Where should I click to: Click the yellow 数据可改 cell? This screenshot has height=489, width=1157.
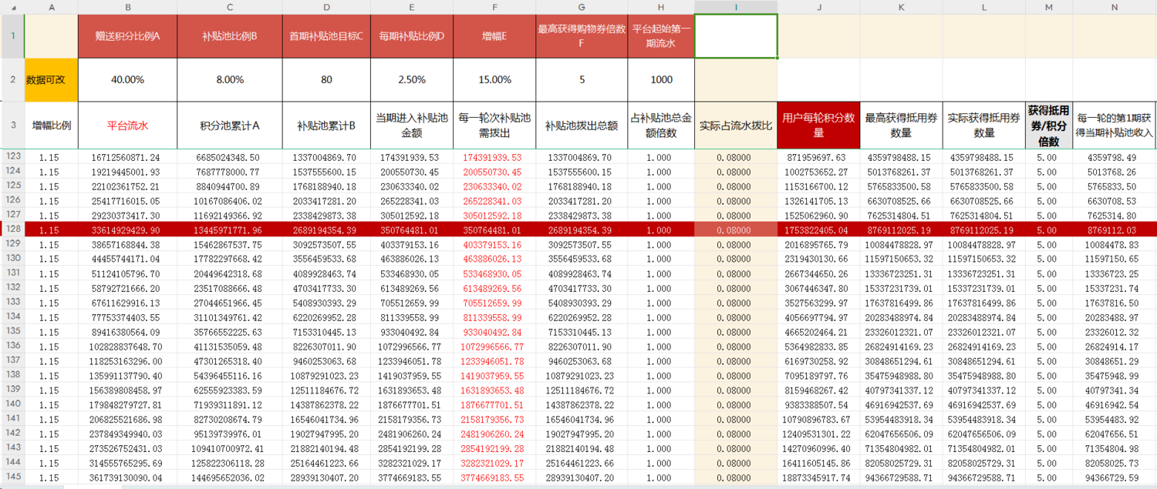[52, 79]
